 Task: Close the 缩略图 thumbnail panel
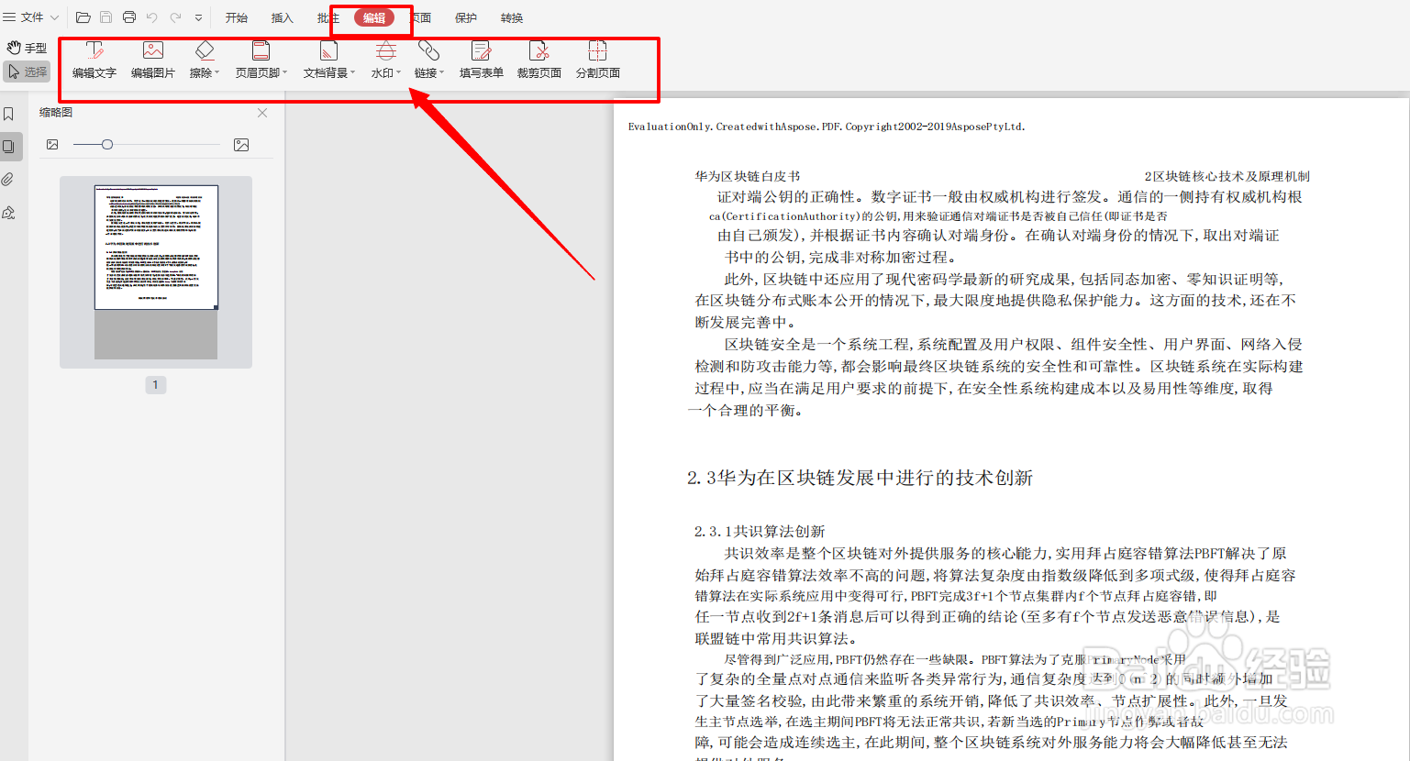pyautogui.click(x=262, y=112)
